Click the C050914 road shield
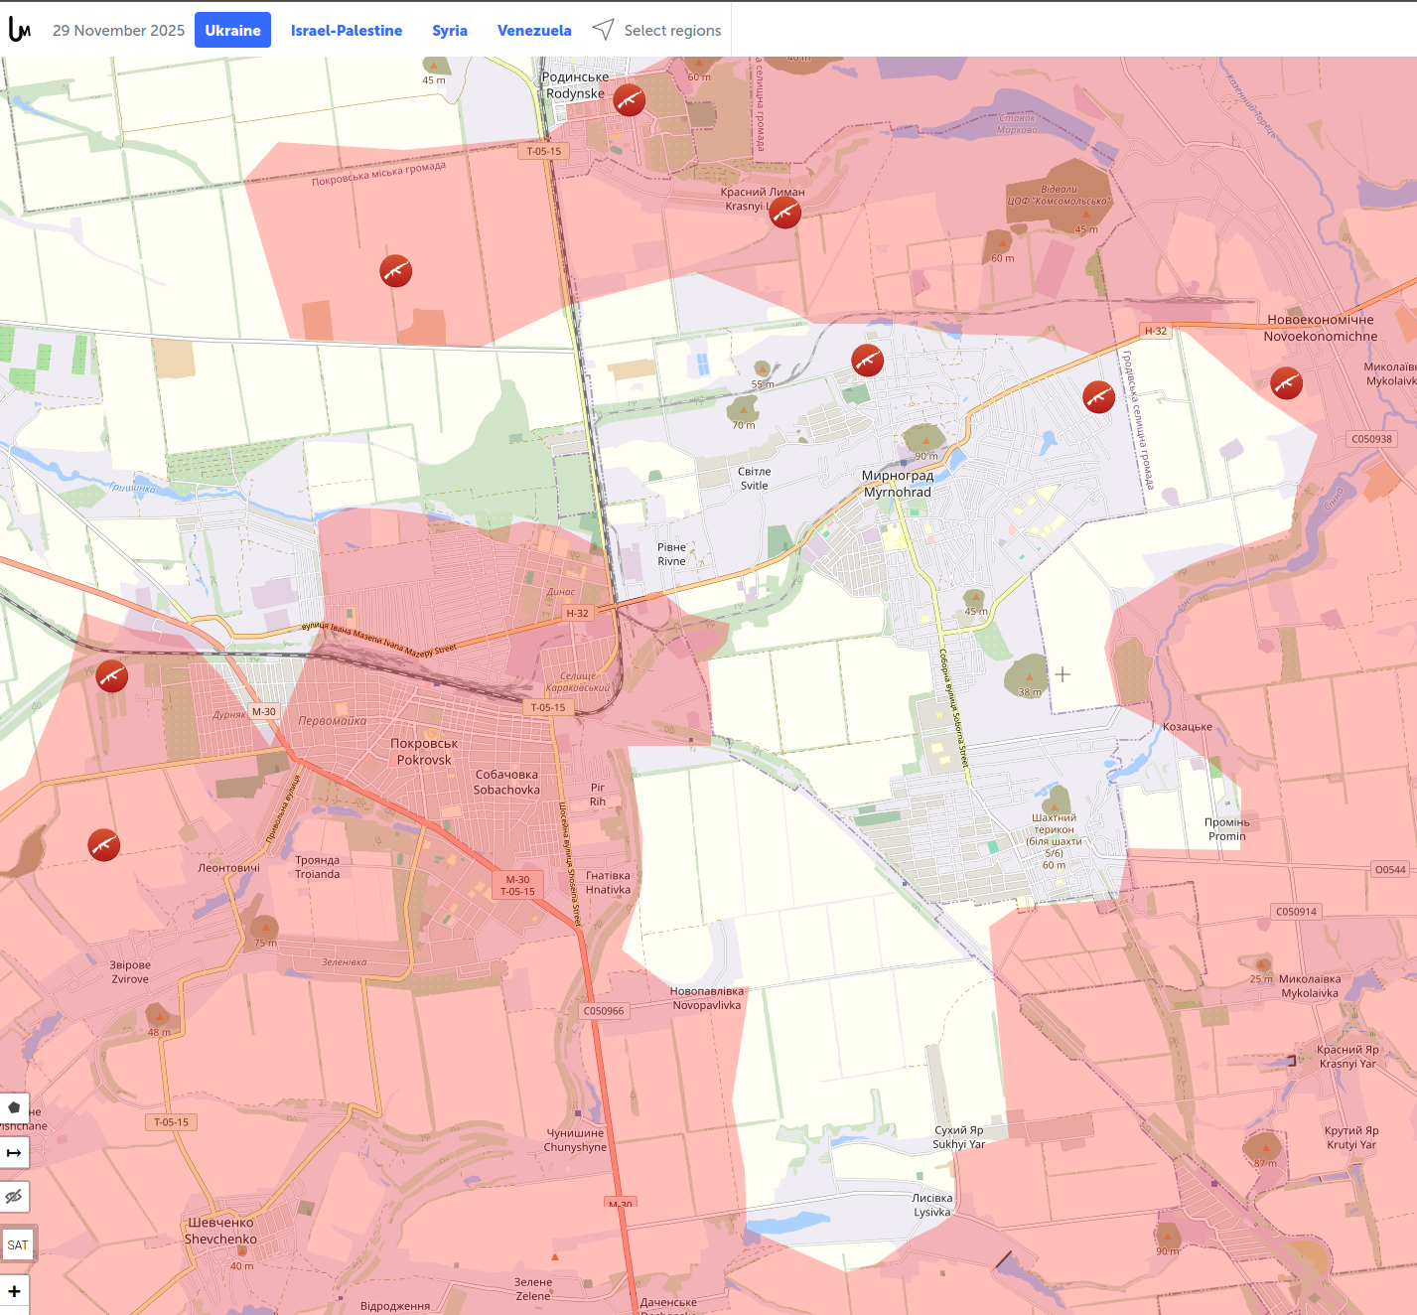Image resolution: width=1417 pixels, height=1315 pixels. pos(1296,912)
